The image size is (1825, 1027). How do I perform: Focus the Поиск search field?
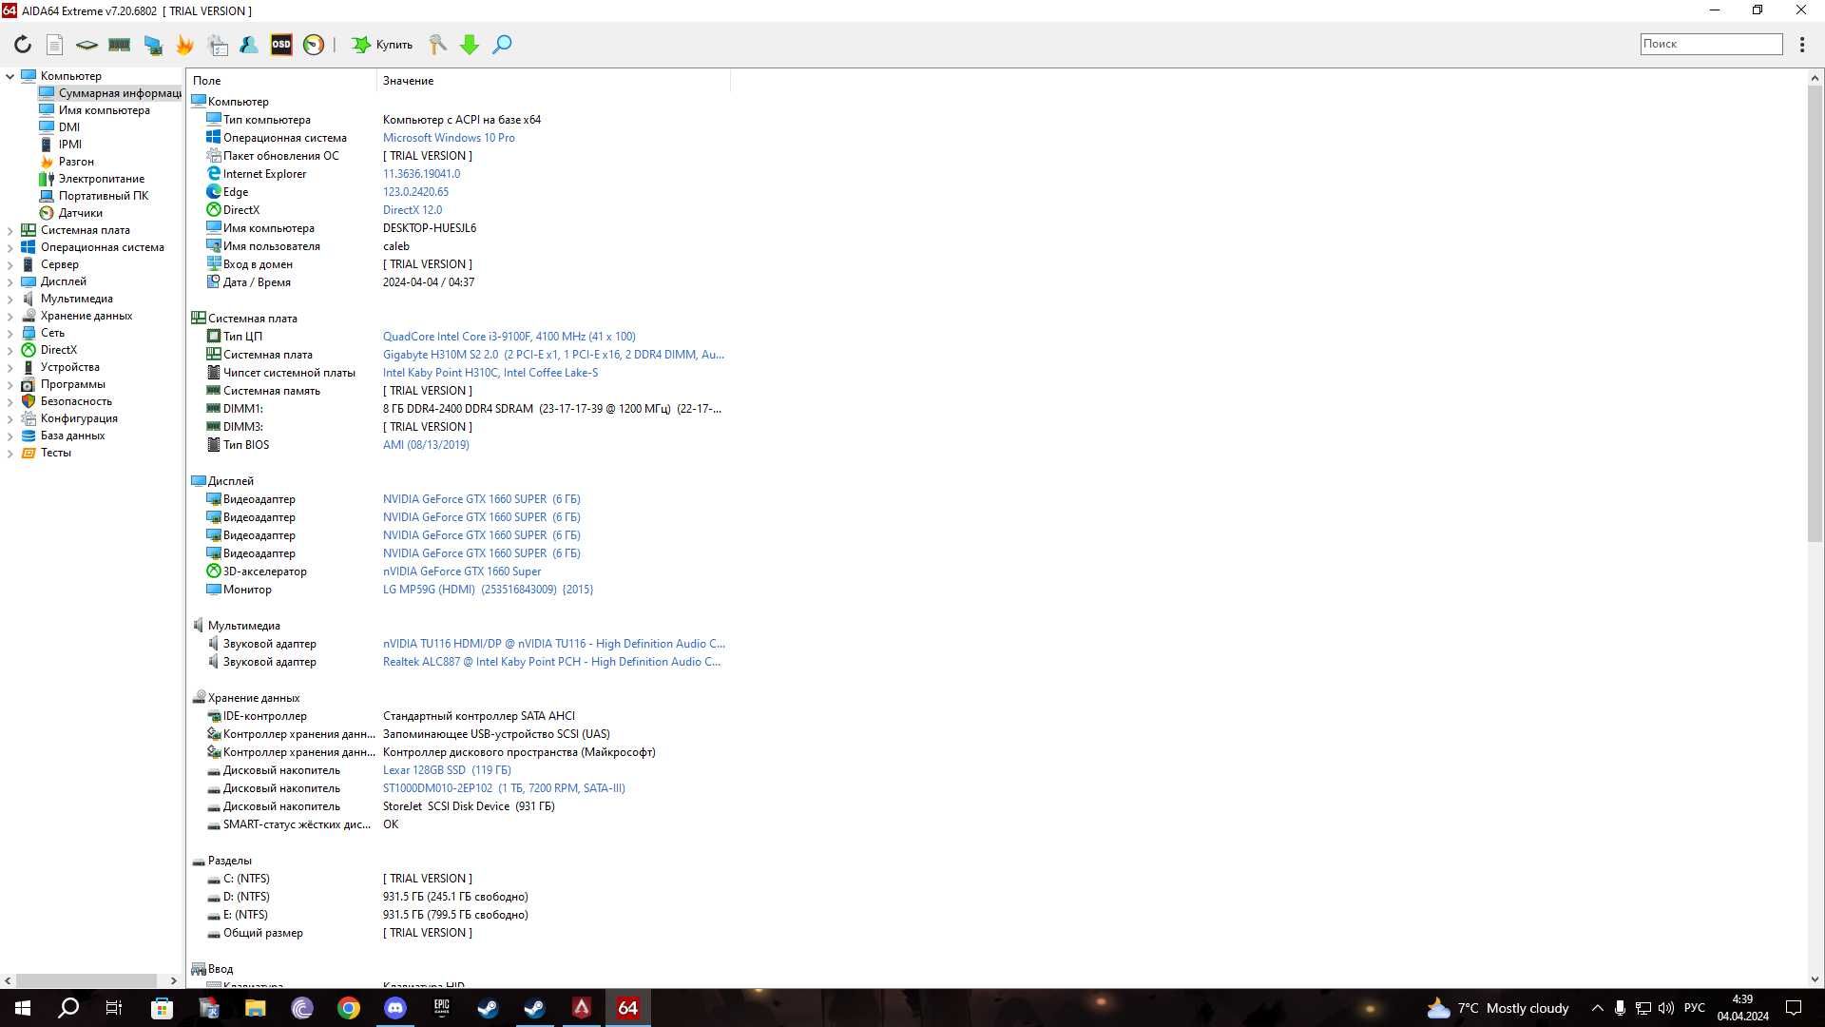[x=1711, y=44]
